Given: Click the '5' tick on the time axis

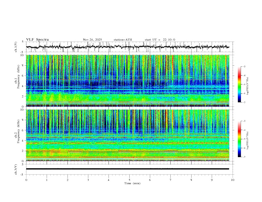Looking at the screenshot, I should [x=129, y=180].
